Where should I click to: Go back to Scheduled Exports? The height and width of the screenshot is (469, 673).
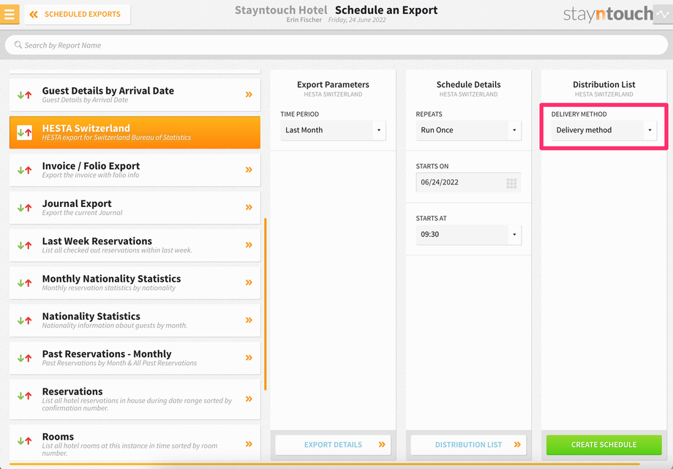coord(78,14)
